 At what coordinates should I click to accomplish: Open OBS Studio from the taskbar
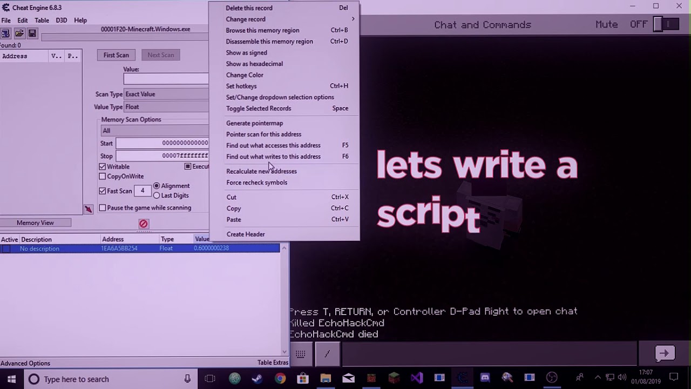point(552,379)
